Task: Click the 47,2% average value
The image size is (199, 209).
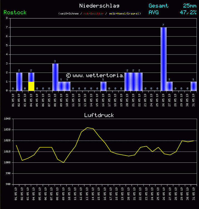Action: (x=188, y=12)
